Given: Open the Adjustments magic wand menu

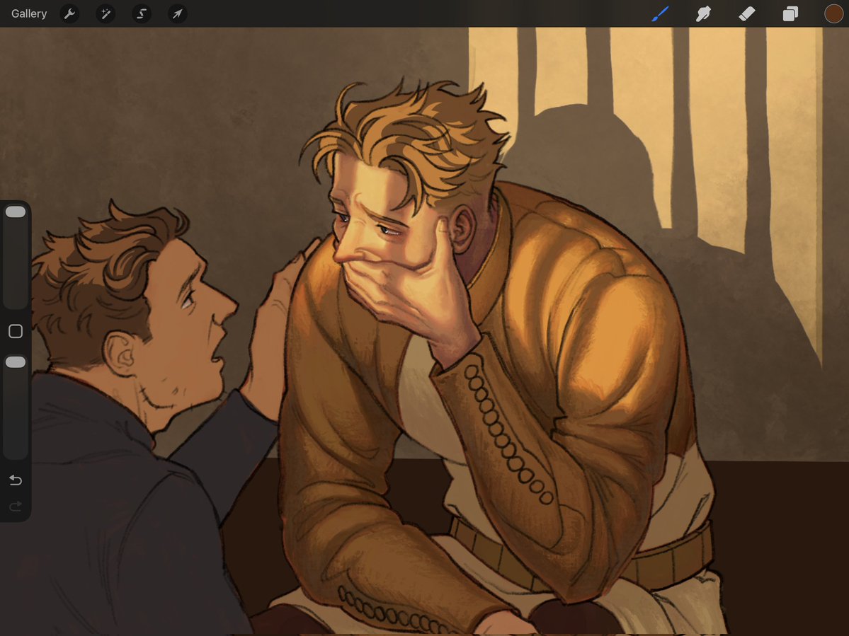Looking at the screenshot, I should click(106, 13).
